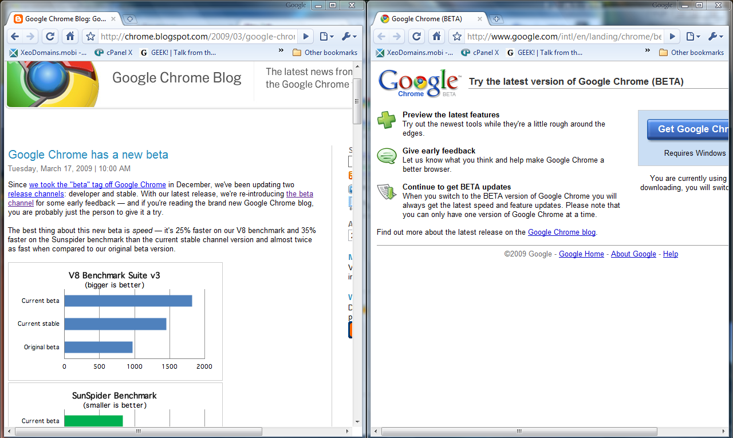The height and width of the screenshot is (438, 733).
Task: Open the 'release channels' link
Action: pyautogui.click(x=36, y=194)
